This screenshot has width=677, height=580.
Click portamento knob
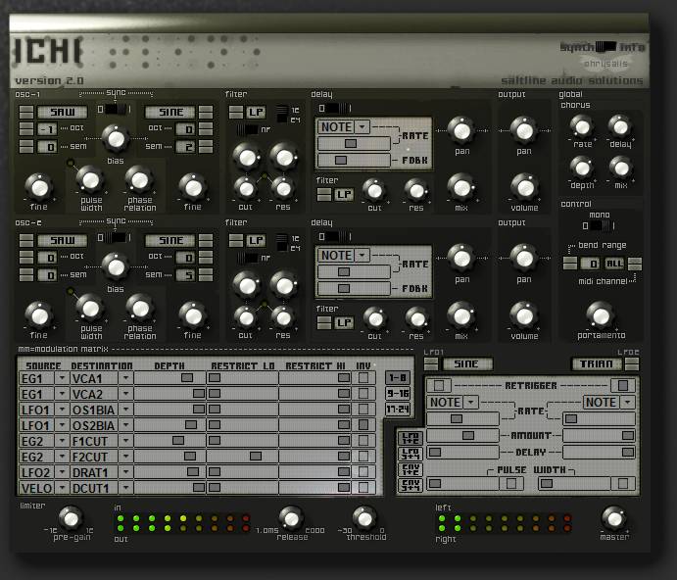(601, 315)
